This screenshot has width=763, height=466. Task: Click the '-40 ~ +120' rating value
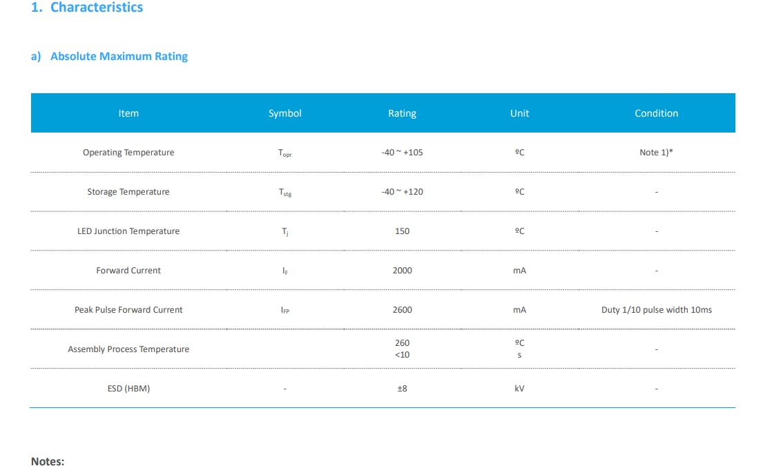(402, 192)
